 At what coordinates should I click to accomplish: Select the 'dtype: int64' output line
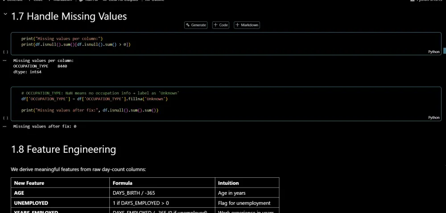[27, 72]
